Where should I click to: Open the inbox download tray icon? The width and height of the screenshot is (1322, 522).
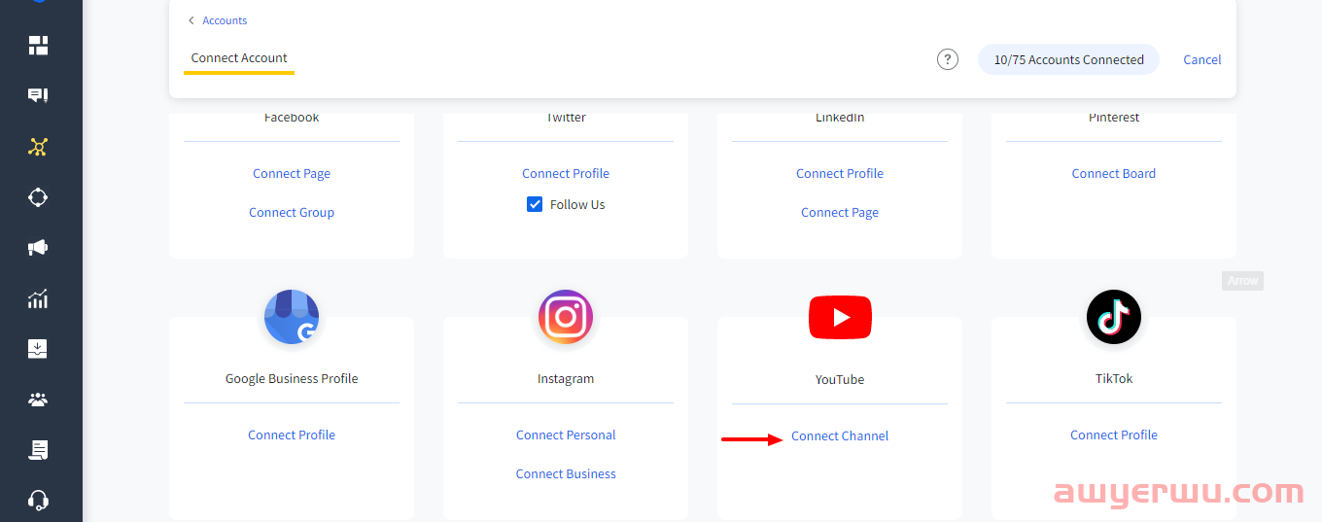pos(38,349)
